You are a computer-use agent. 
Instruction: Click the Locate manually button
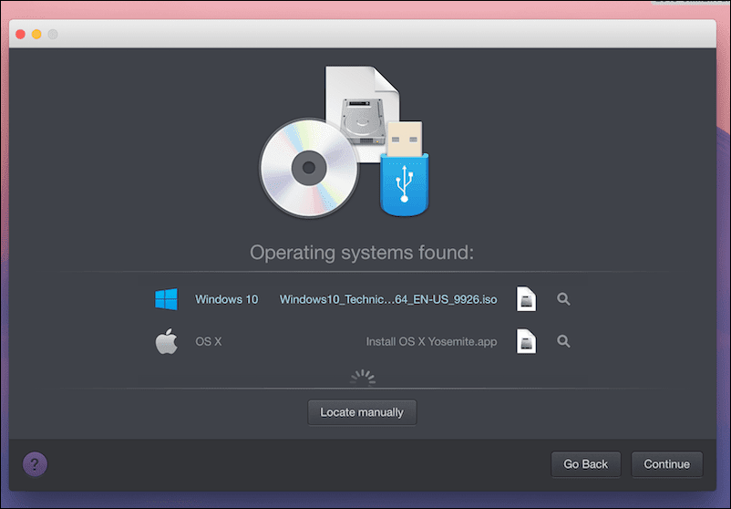coord(362,412)
